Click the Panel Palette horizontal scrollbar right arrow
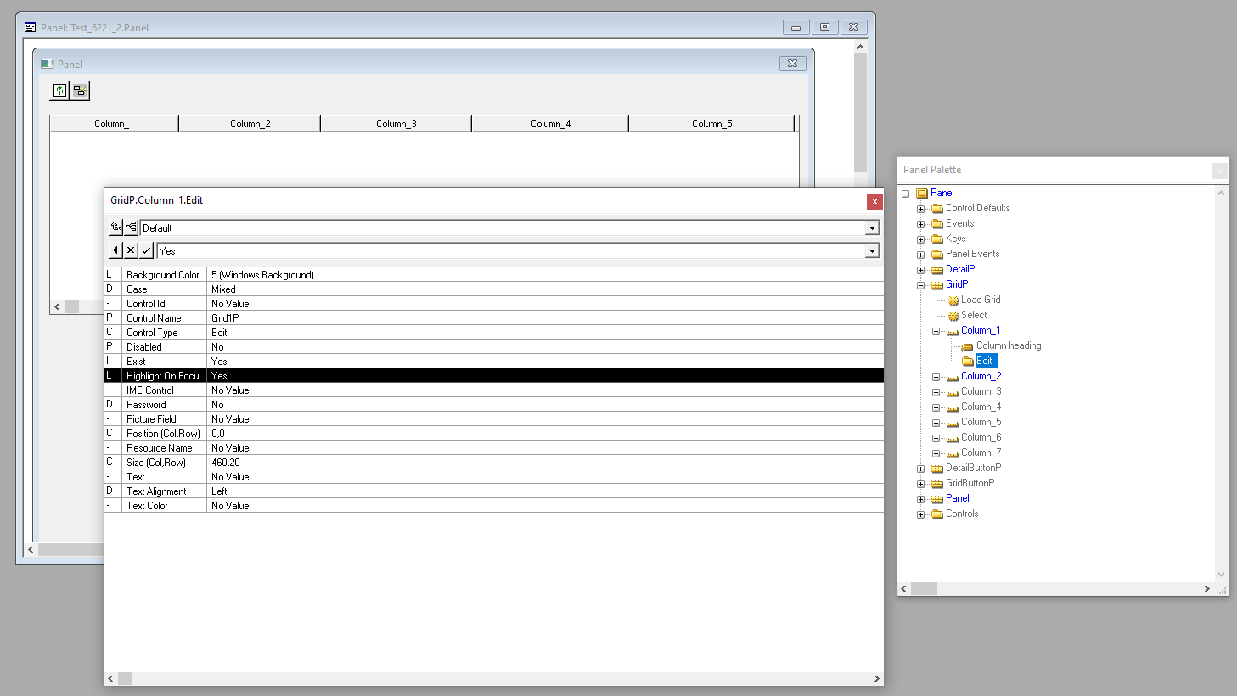This screenshot has width=1237, height=696. click(1206, 588)
